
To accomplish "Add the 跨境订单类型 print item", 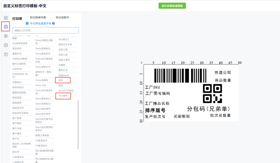I will (42, 135).
